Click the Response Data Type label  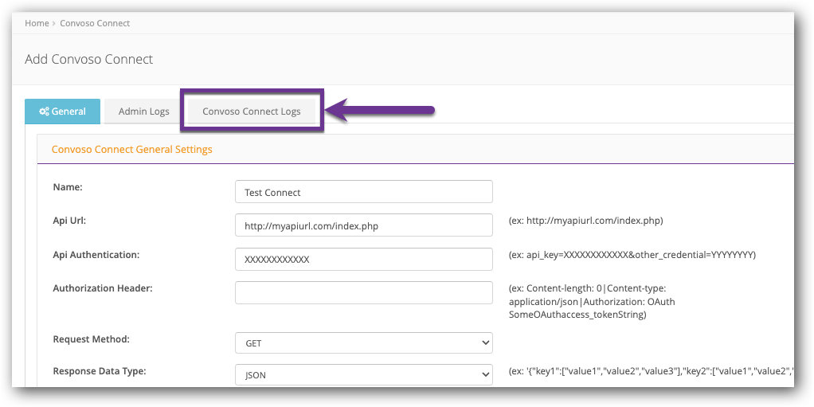100,371
